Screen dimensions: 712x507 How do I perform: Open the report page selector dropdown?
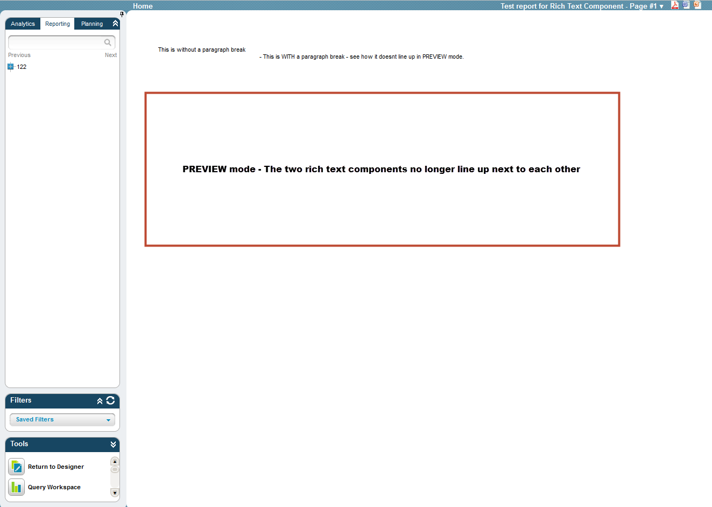click(x=582, y=6)
